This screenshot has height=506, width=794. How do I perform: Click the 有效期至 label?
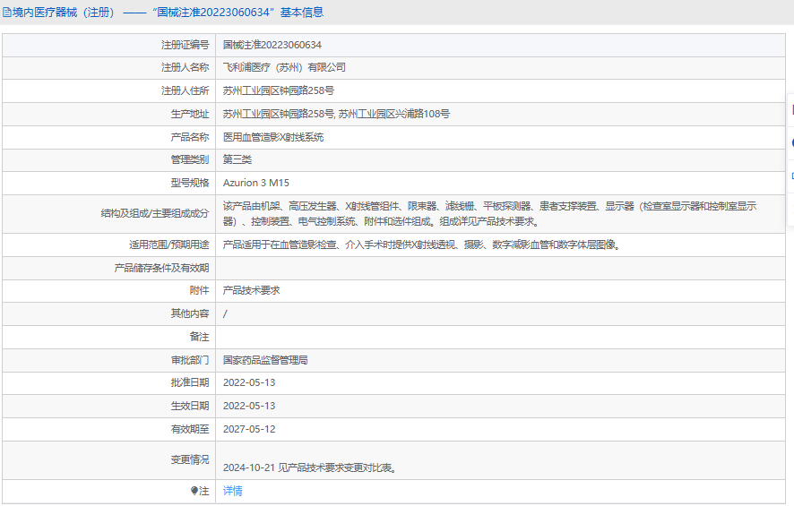pos(190,430)
